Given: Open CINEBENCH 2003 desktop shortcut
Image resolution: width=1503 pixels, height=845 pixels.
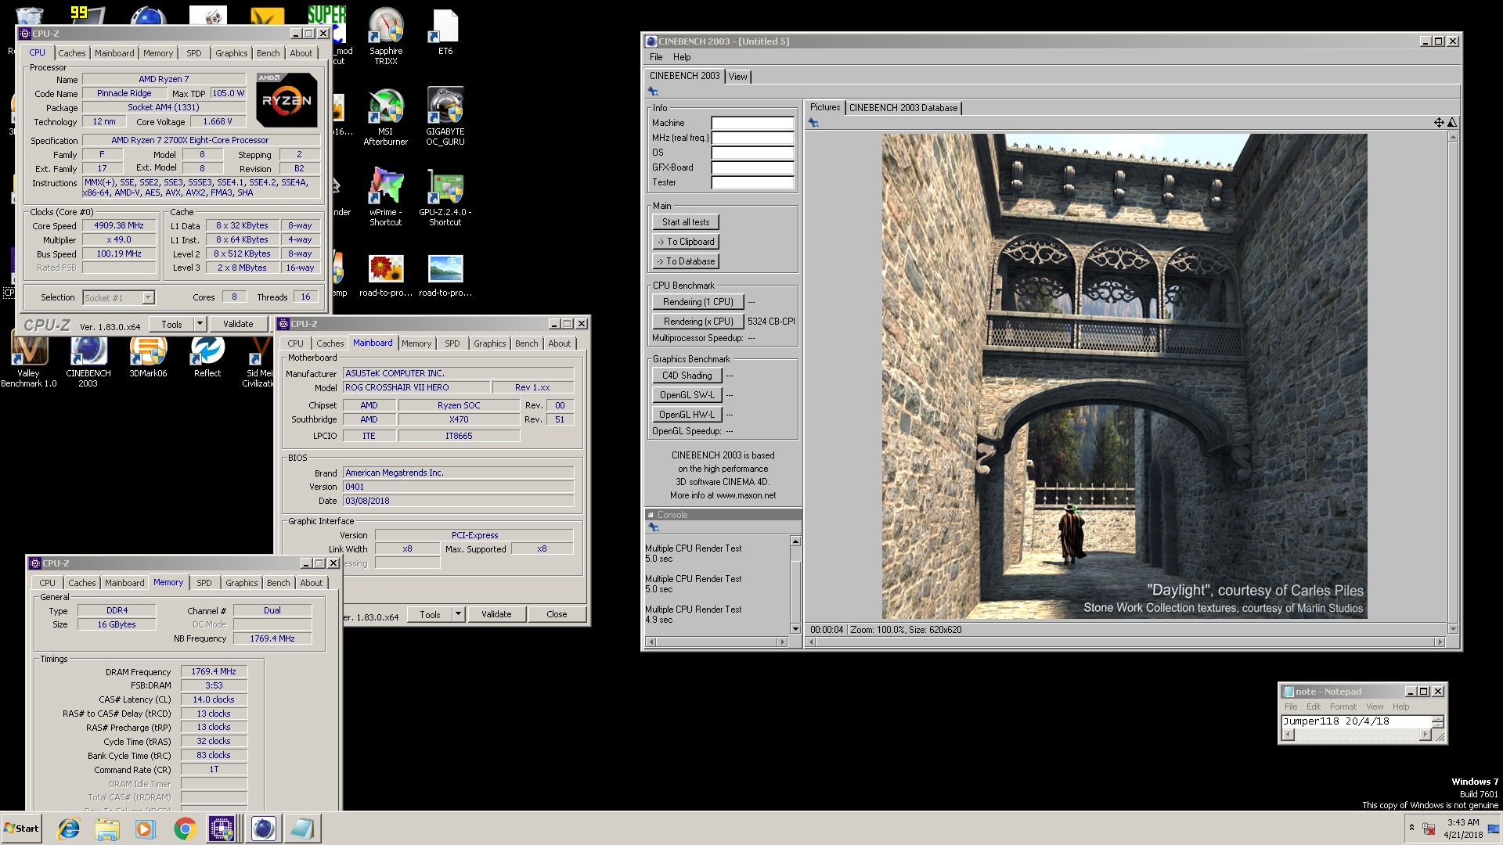Looking at the screenshot, I should (x=88, y=360).
